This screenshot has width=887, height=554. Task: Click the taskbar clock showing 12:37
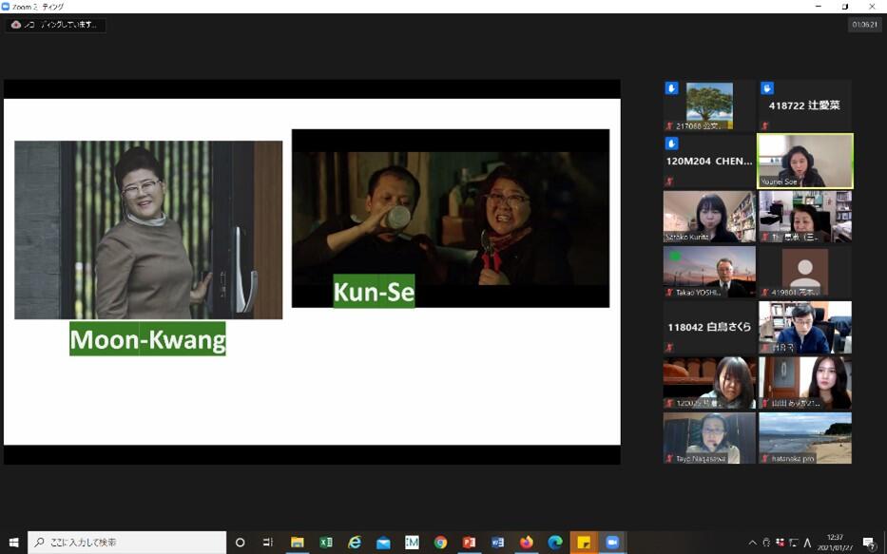836,543
